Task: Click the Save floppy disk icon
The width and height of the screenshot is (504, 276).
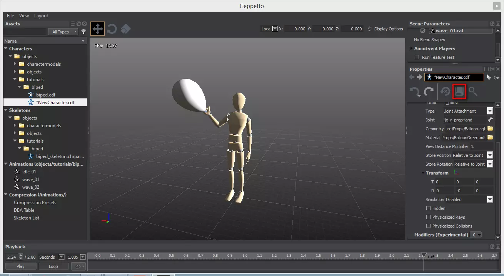Action: [x=459, y=91]
